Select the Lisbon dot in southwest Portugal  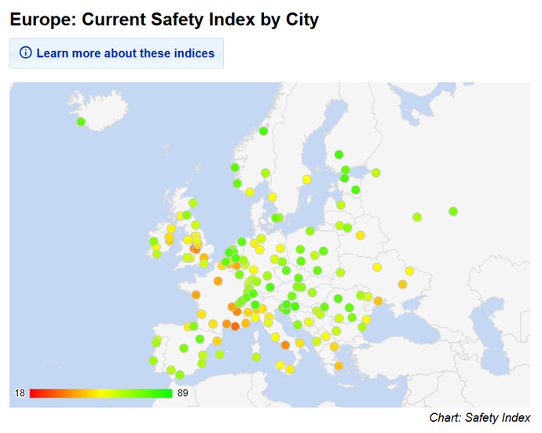coord(153,361)
